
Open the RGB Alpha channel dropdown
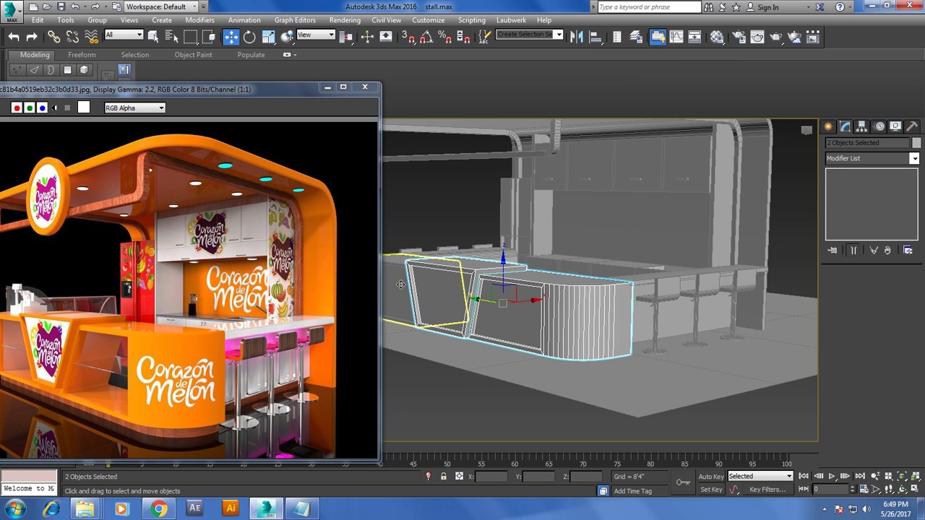point(135,108)
